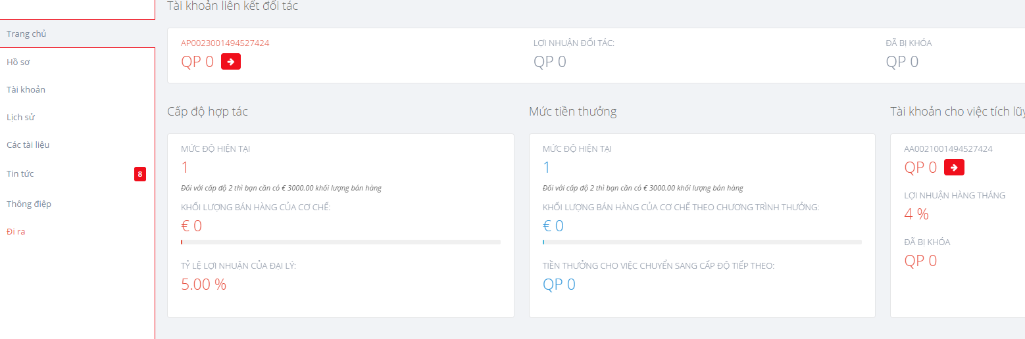The height and width of the screenshot is (339, 1025).
Task: Click the Cấp độ hợp tác heading
Action: 207,112
